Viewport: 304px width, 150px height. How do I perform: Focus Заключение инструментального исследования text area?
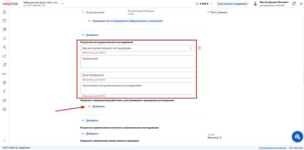138,88
